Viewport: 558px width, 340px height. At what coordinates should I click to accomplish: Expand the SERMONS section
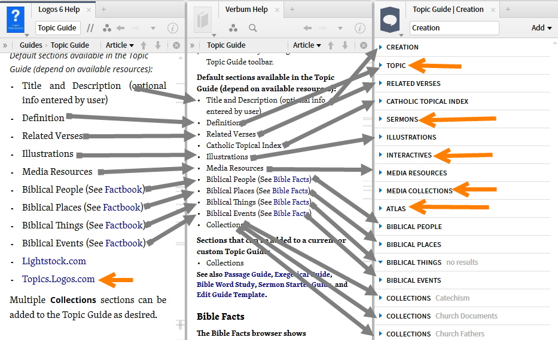coord(380,119)
